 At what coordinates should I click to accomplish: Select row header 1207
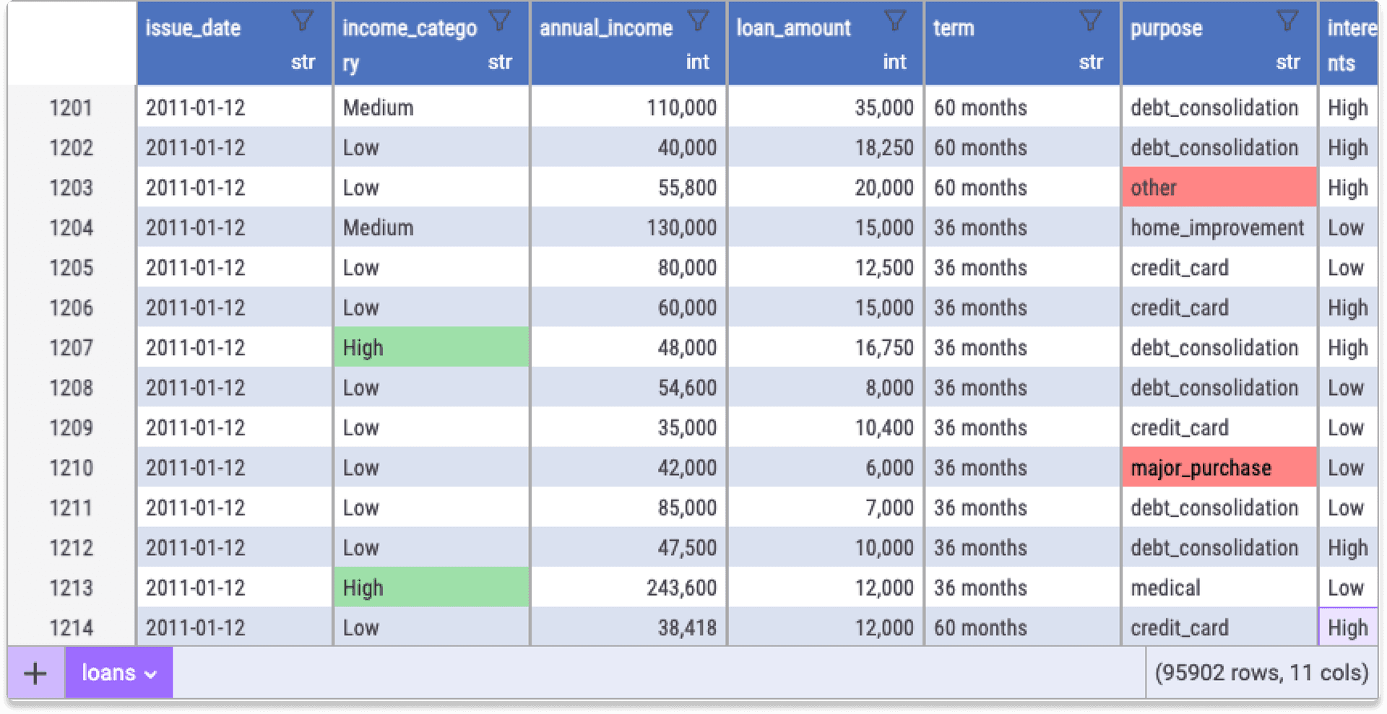[x=72, y=347]
